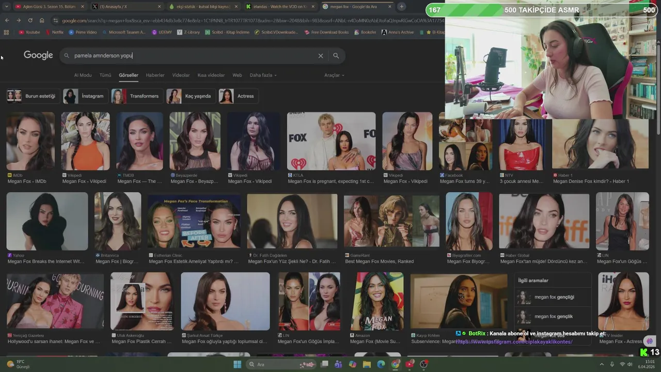
Task: Click the browser back arrow
Action: click(7, 20)
